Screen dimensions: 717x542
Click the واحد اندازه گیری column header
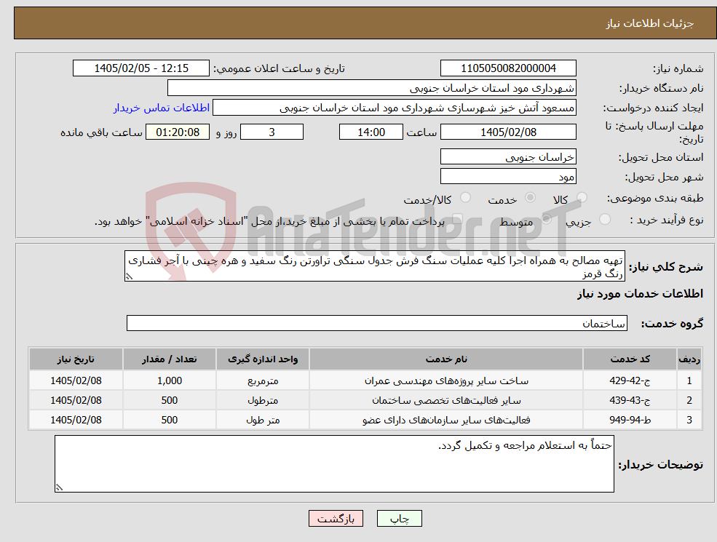click(263, 359)
